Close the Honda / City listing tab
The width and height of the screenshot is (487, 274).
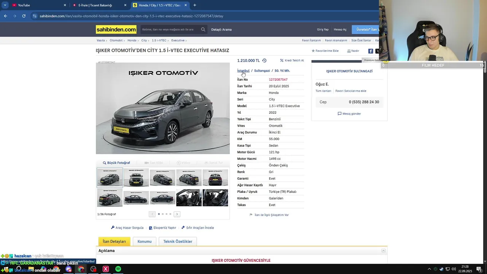[186, 5]
